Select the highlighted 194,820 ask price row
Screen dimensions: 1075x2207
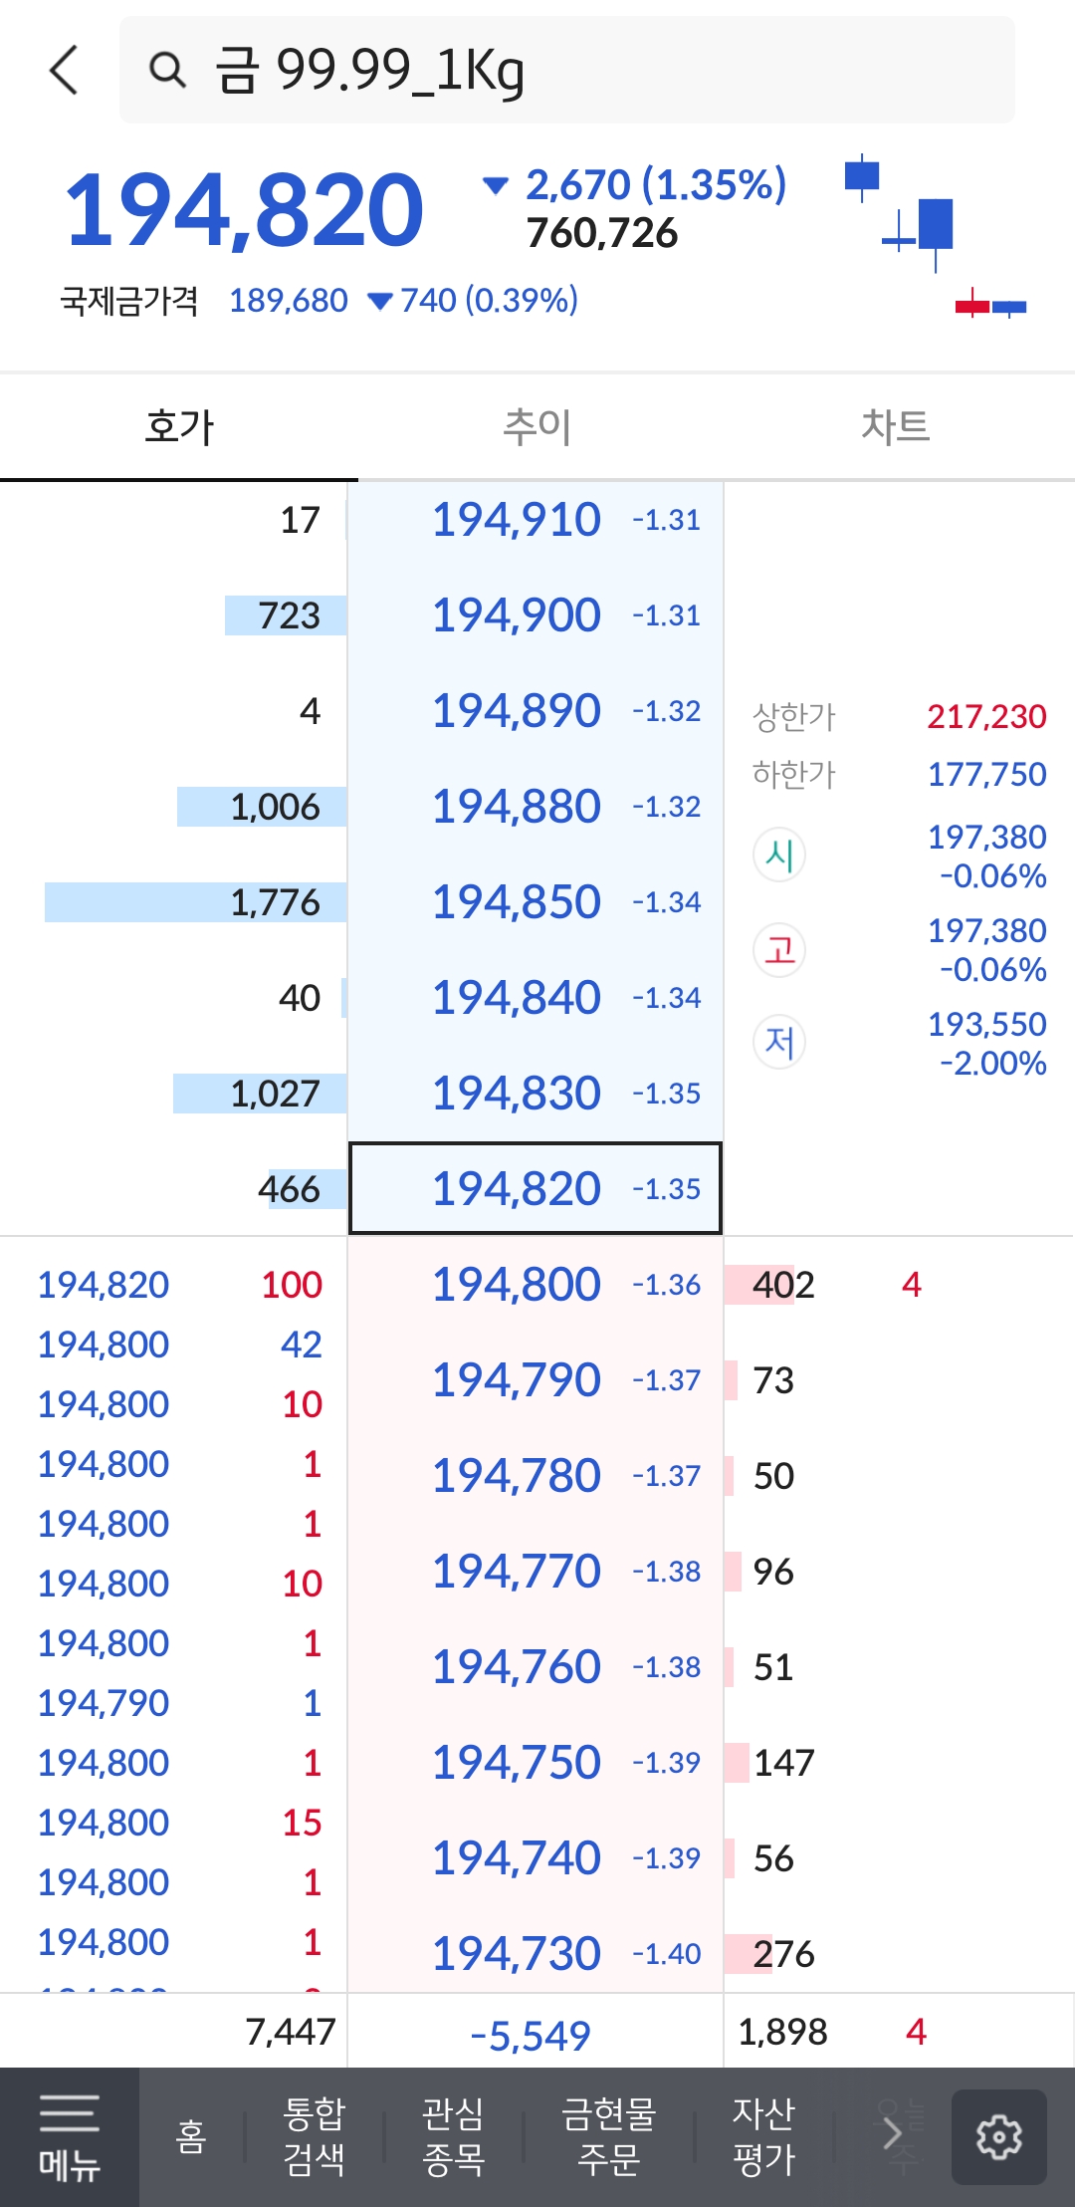536,1188
